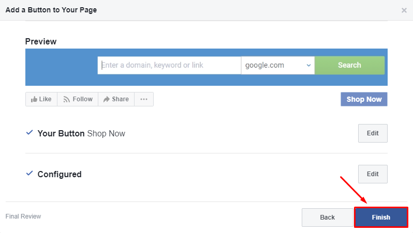Viewport: 413px width, 233px height.
Task: Focus the domain, keyword or link field
Action: coord(169,65)
